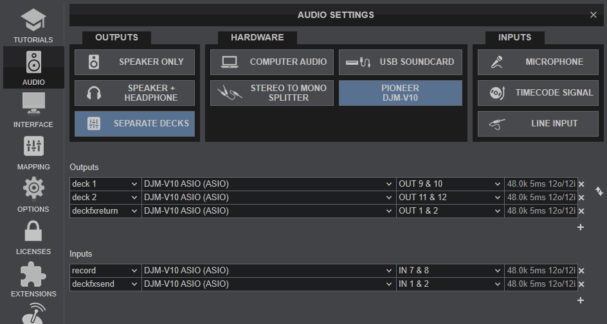
Task: Select the Separate Decks output mode
Action: tap(135, 124)
